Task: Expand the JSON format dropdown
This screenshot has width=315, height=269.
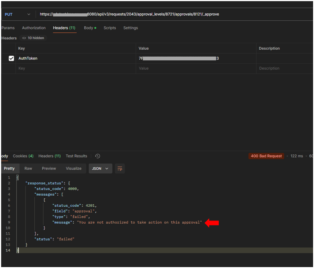Action: coord(100,169)
